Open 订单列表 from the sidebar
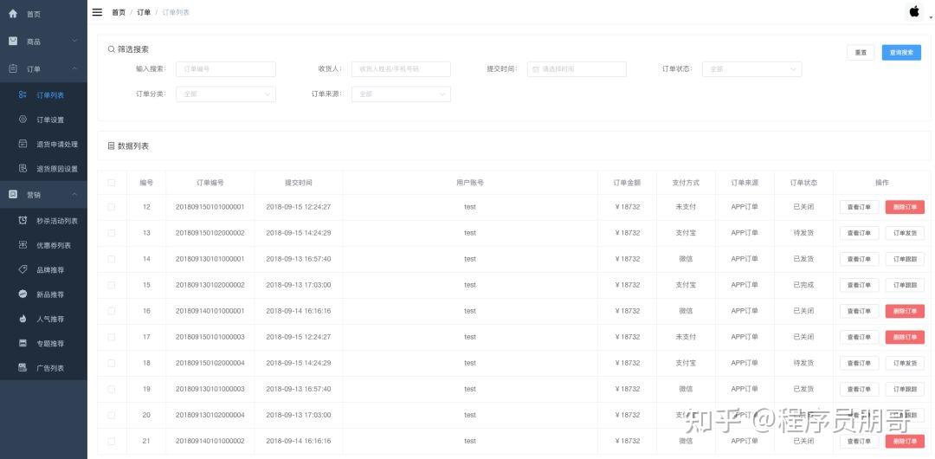The width and height of the screenshot is (935, 459). 43,95
